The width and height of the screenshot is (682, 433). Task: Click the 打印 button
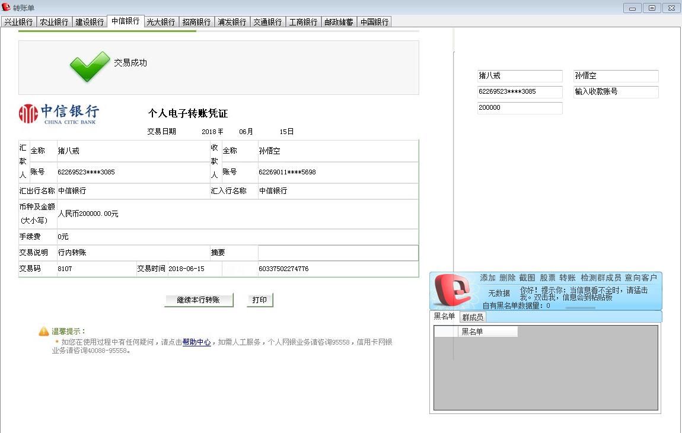260,300
